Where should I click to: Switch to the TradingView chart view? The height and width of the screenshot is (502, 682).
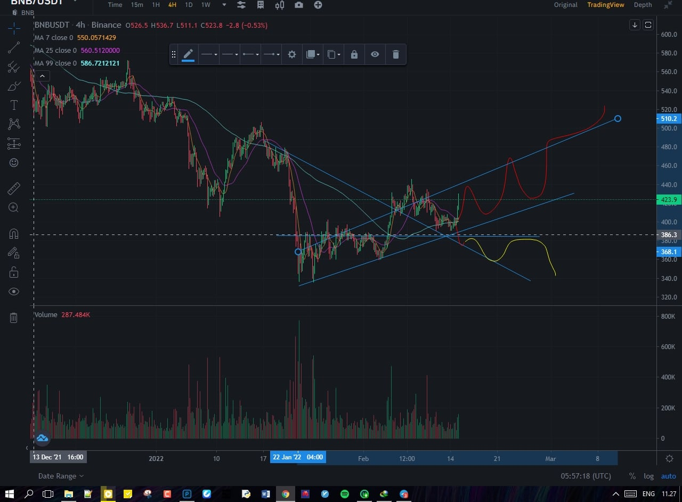606,5
